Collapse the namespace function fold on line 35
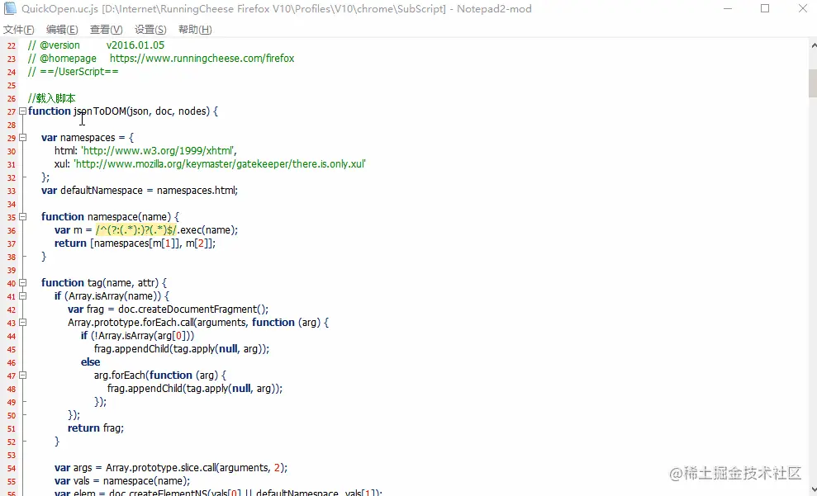817x496 pixels. (x=22, y=217)
